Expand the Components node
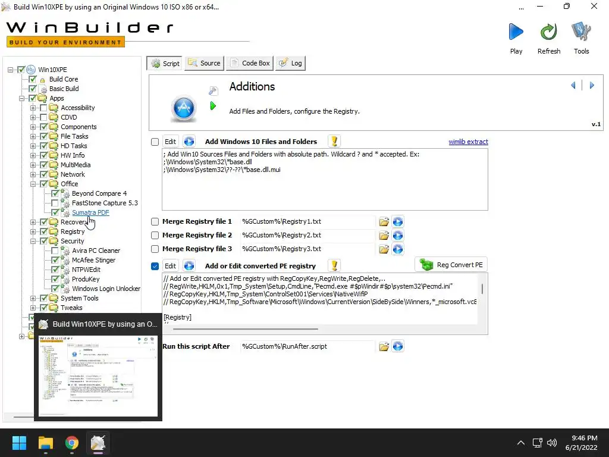Screen dimensions: 609x457 click(33, 127)
